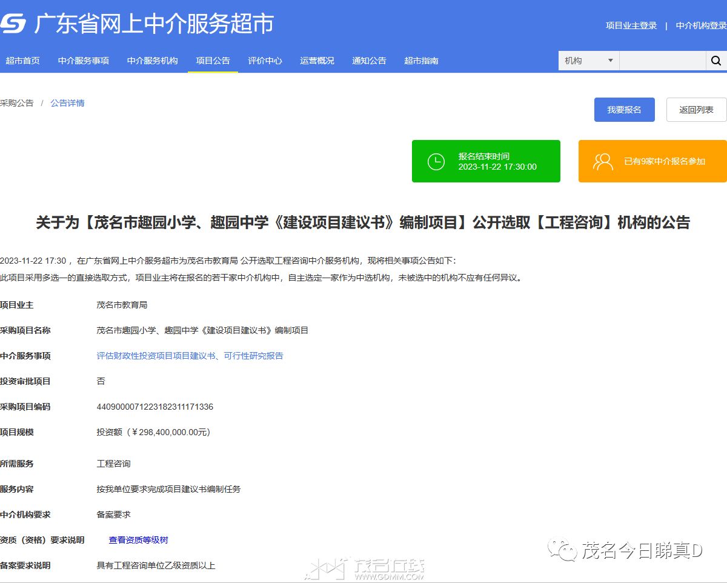Open 中介服务机构 nav item
Screen dimensions: 727x583
tap(153, 61)
